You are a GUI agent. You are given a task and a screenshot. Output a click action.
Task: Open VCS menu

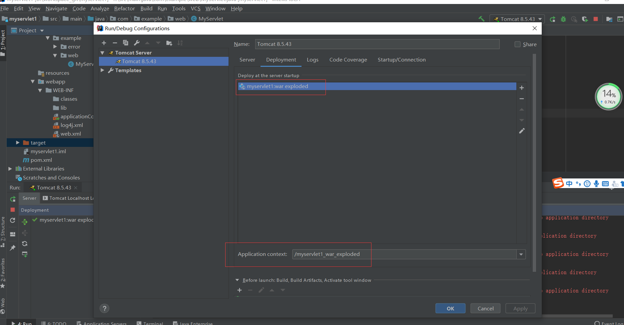point(196,8)
